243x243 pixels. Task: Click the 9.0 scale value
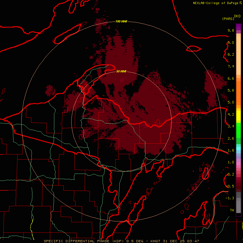coord(231,43)
